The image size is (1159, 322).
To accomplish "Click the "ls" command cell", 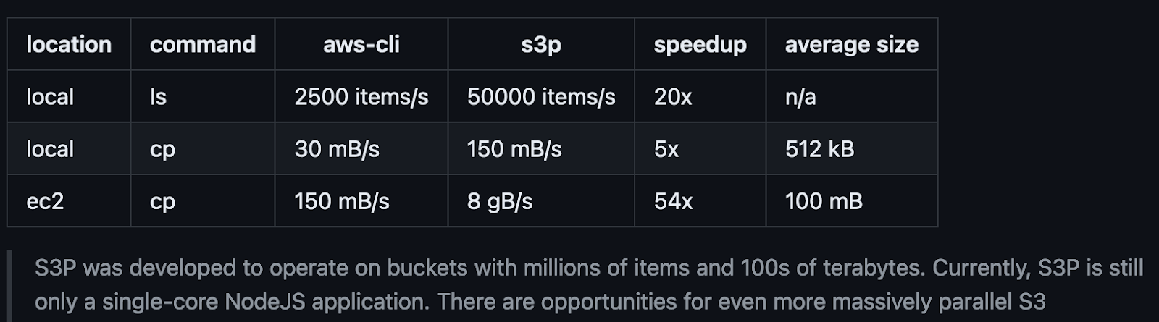I will (x=158, y=97).
